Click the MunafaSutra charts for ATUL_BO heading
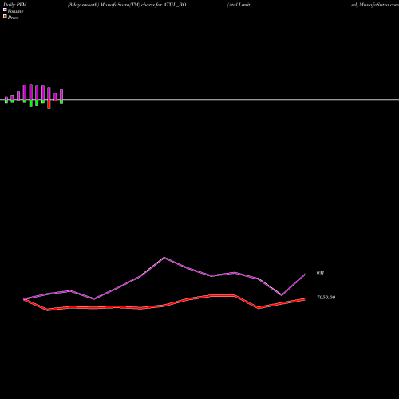This screenshot has width=399, height=399. (127, 5)
